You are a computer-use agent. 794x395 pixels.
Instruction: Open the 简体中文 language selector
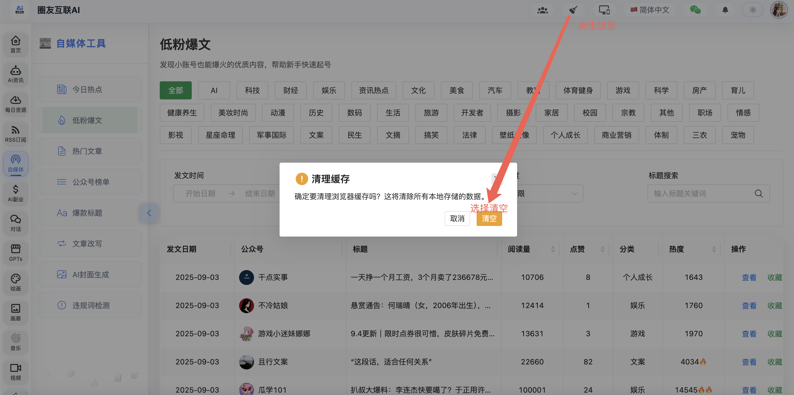650,10
